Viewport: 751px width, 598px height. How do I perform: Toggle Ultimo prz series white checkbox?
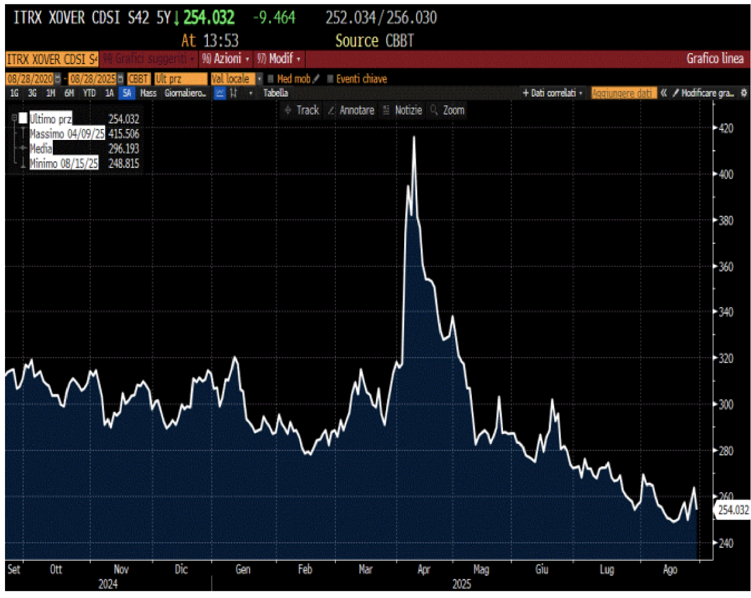click(x=23, y=119)
